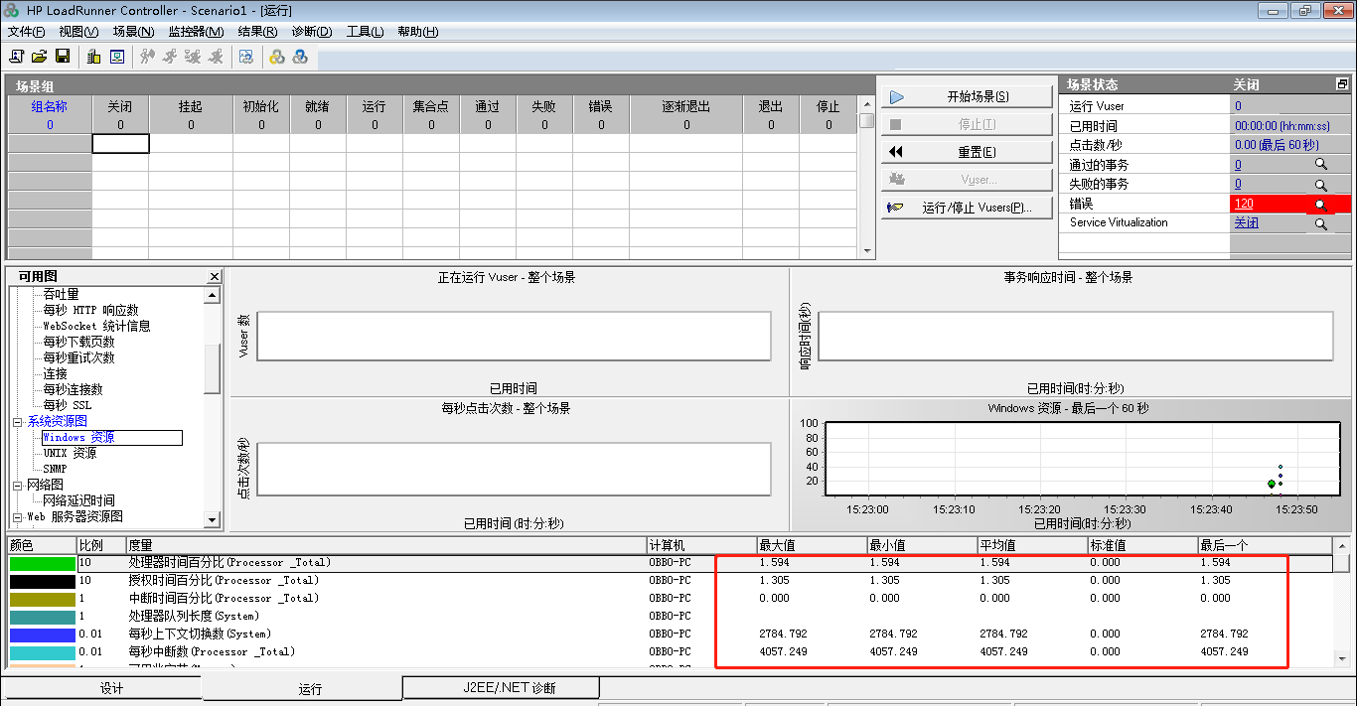
Task: Click magnifier beside Service Virtualization
Action: point(1320,224)
